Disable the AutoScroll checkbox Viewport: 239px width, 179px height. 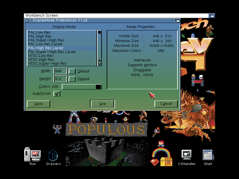57,94
